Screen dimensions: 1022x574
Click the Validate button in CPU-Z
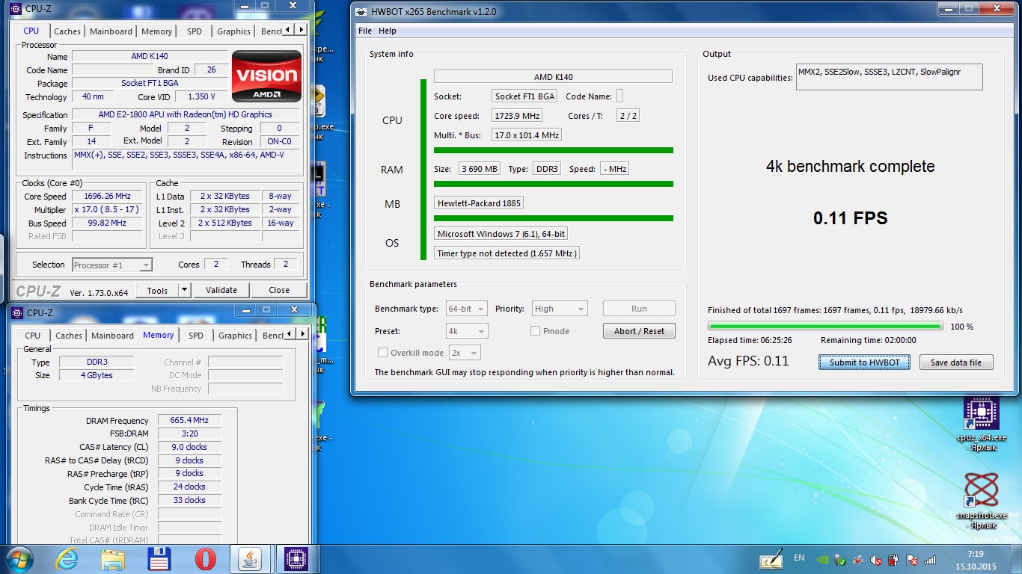(221, 290)
